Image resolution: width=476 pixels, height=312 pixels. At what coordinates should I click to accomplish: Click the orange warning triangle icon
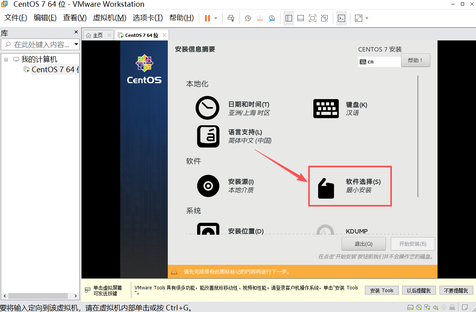point(174,272)
